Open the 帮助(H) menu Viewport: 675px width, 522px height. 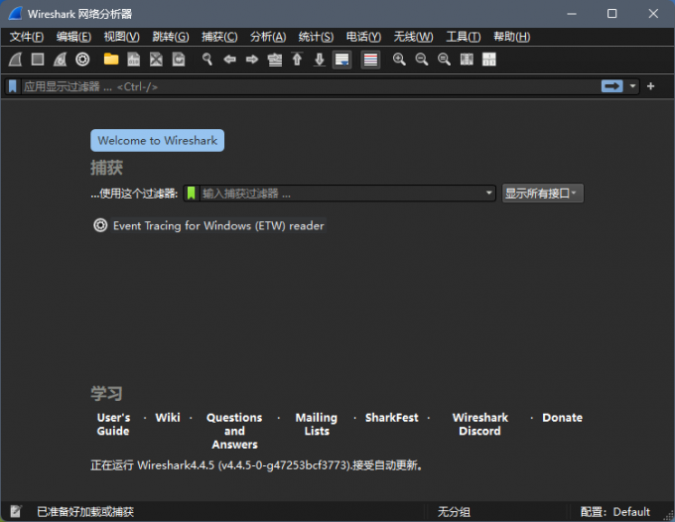pyautogui.click(x=512, y=37)
